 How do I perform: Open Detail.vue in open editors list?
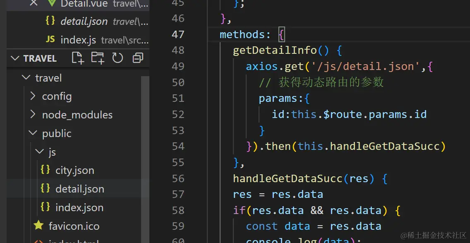85,4
